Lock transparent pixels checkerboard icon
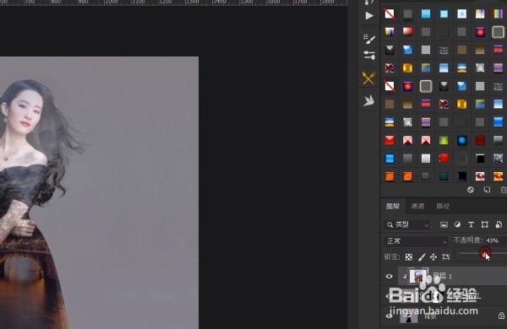 [409, 257]
